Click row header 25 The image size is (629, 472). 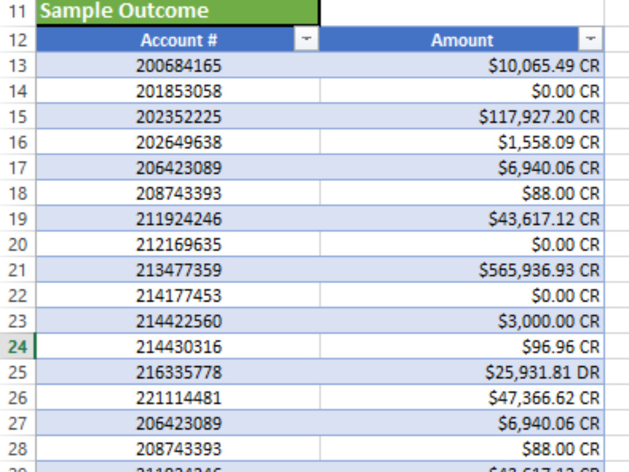(x=18, y=372)
